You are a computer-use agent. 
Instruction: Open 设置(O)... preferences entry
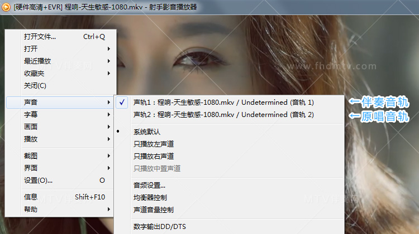[60, 181]
